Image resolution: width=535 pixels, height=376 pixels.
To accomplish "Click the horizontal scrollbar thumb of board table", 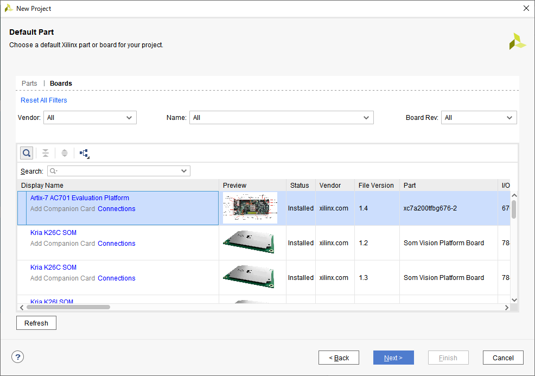I will (x=68, y=307).
